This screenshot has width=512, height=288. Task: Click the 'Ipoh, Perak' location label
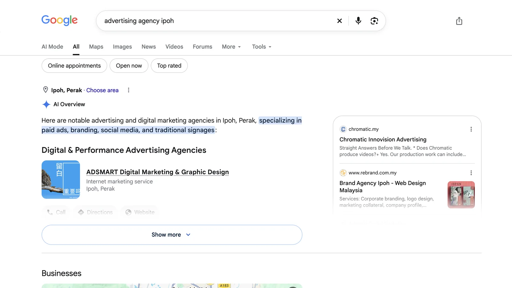tap(67, 90)
